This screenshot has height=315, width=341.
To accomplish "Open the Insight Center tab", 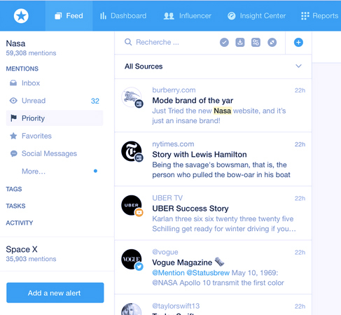I will coord(256,16).
